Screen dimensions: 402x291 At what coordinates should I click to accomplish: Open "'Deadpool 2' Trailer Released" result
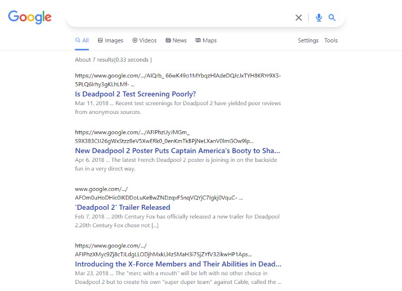pyautogui.click(x=123, y=207)
